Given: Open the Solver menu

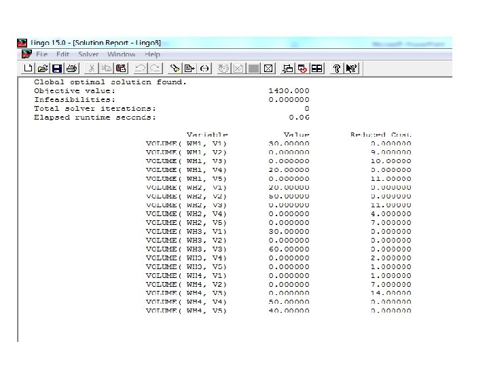Looking at the screenshot, I should point(88,54).
